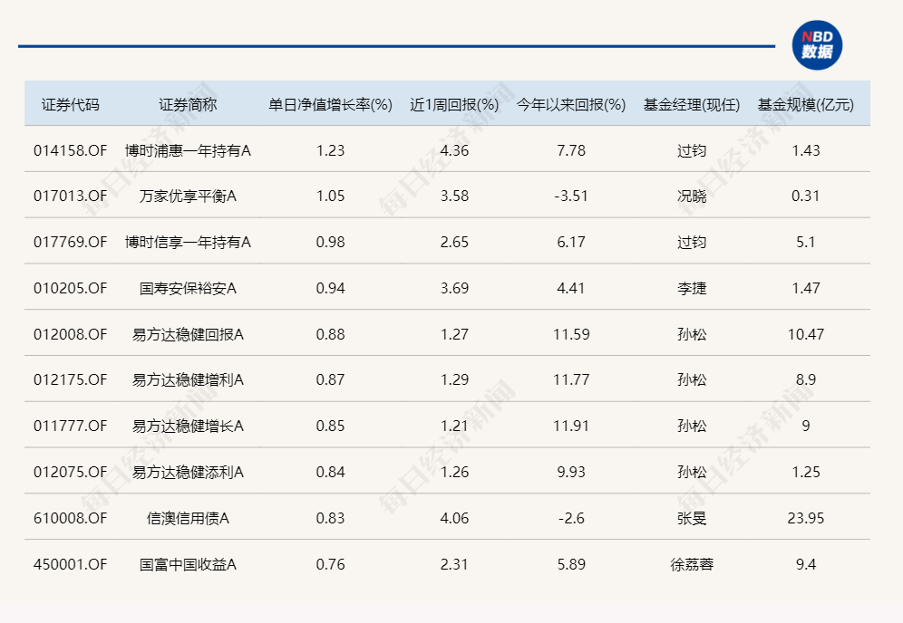Select code 012175.OF

coord(70,379)
